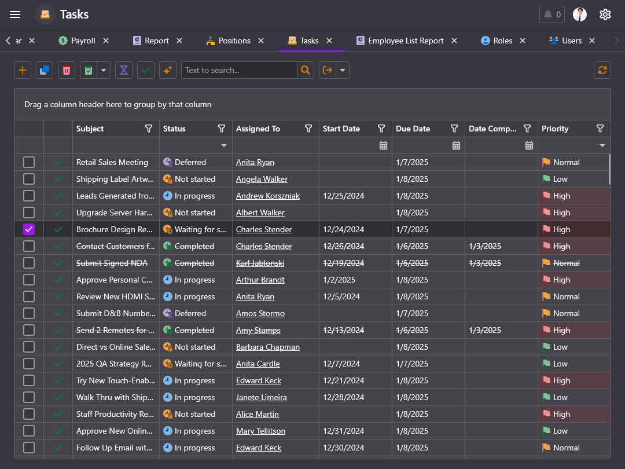This screenshot has width=625, height=469.
Task: Open the notifications bell
Action: [x=552, y=14]
